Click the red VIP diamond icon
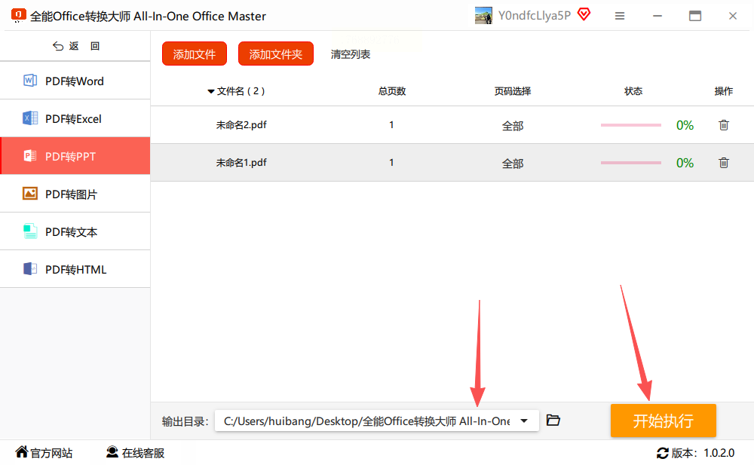This screenshot has width=754, height=465. pos(584,14)
